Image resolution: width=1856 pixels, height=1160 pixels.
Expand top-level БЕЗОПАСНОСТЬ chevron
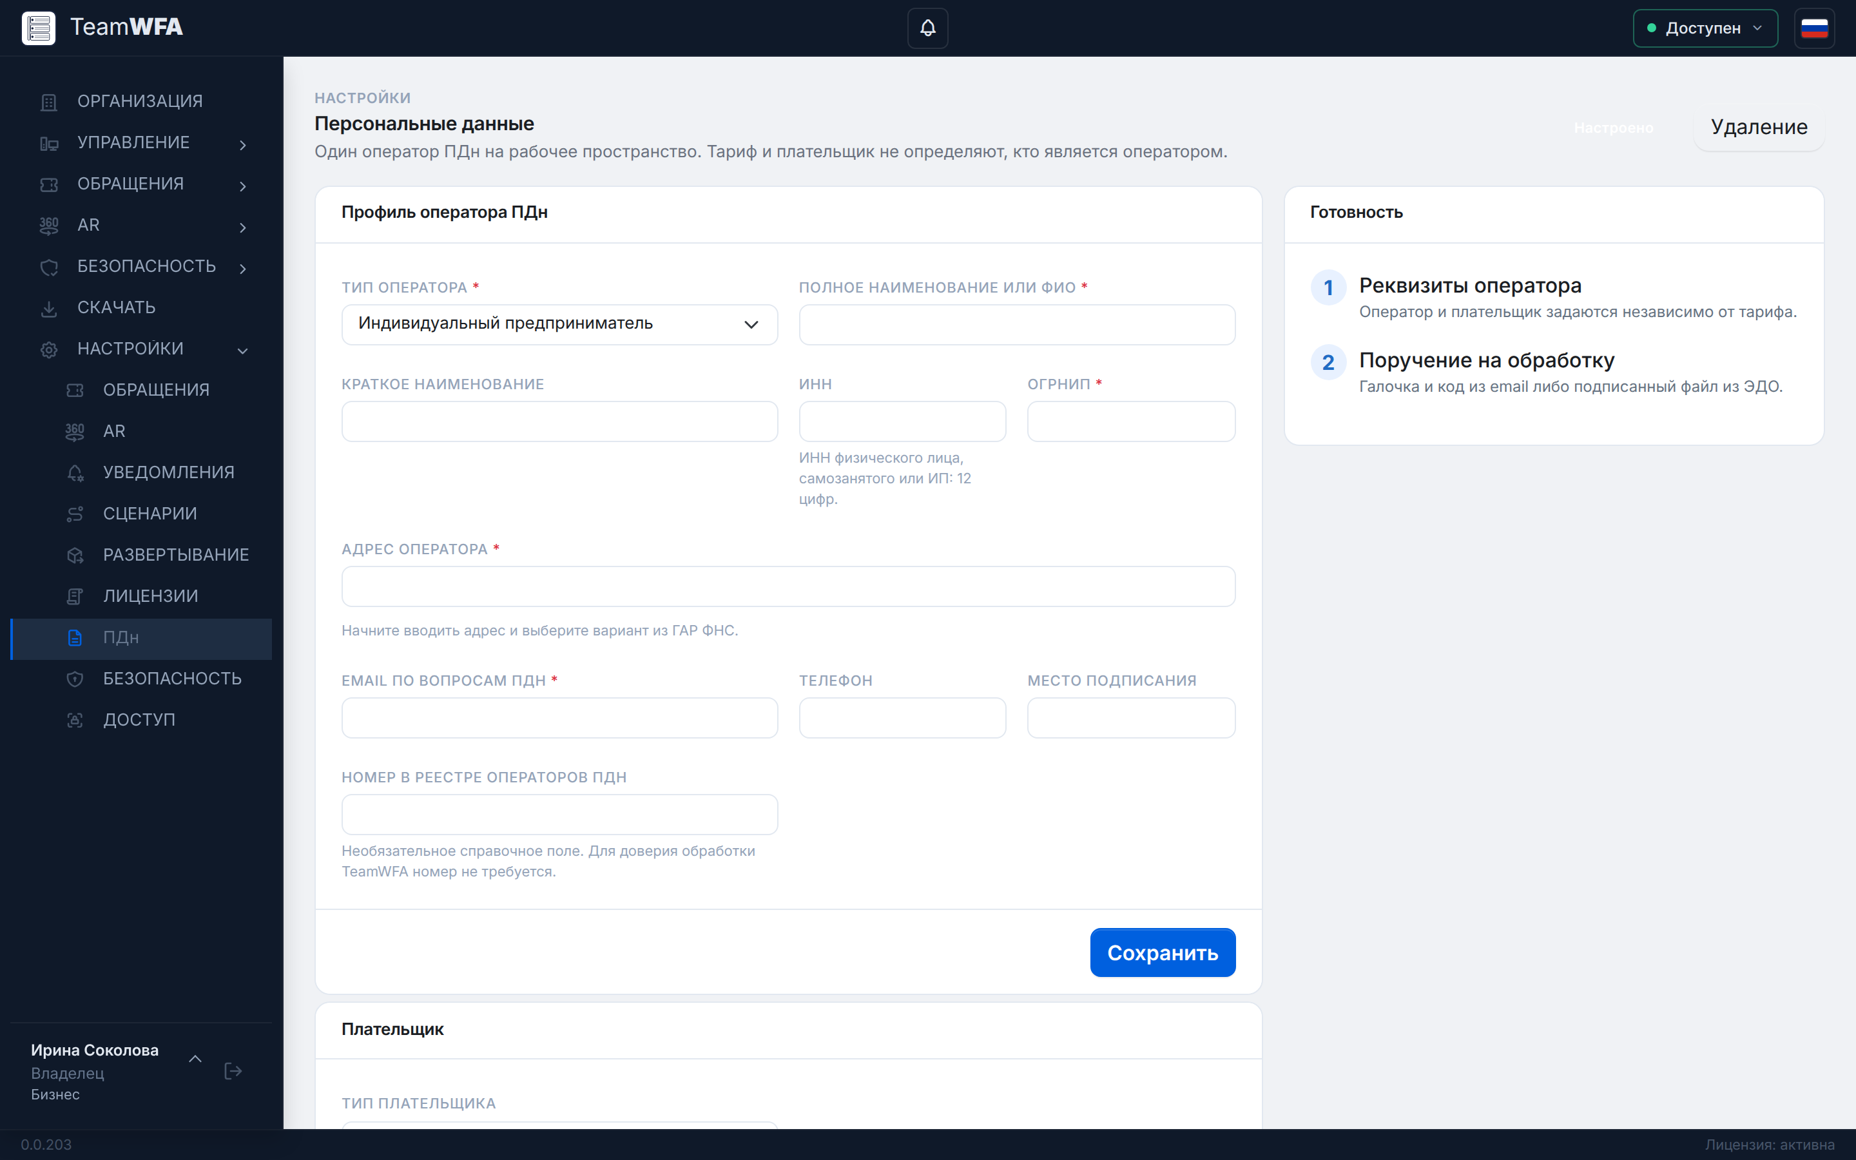click(242, 269)
